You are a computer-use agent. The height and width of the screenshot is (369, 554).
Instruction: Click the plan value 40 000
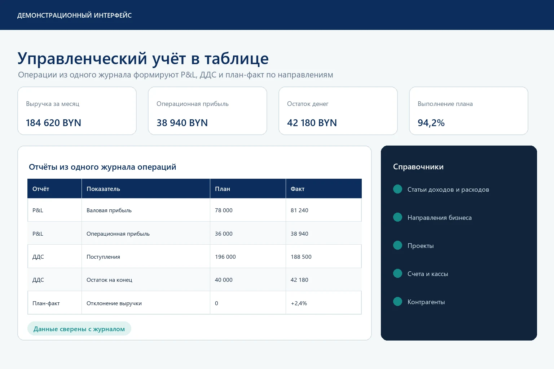(224, 280)
